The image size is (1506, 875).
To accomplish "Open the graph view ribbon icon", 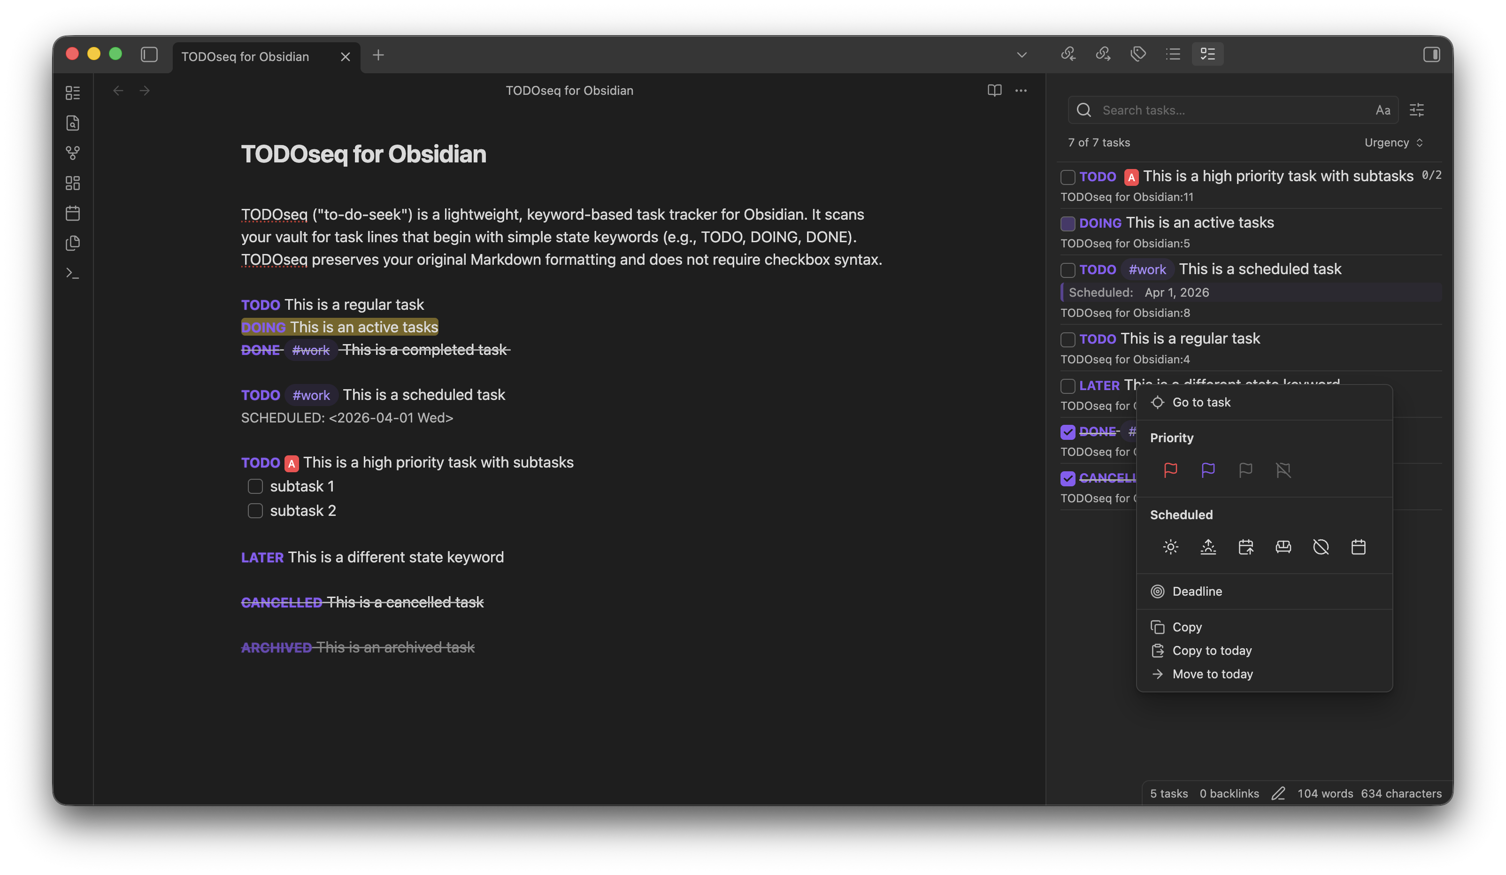I will pos(73,153).
